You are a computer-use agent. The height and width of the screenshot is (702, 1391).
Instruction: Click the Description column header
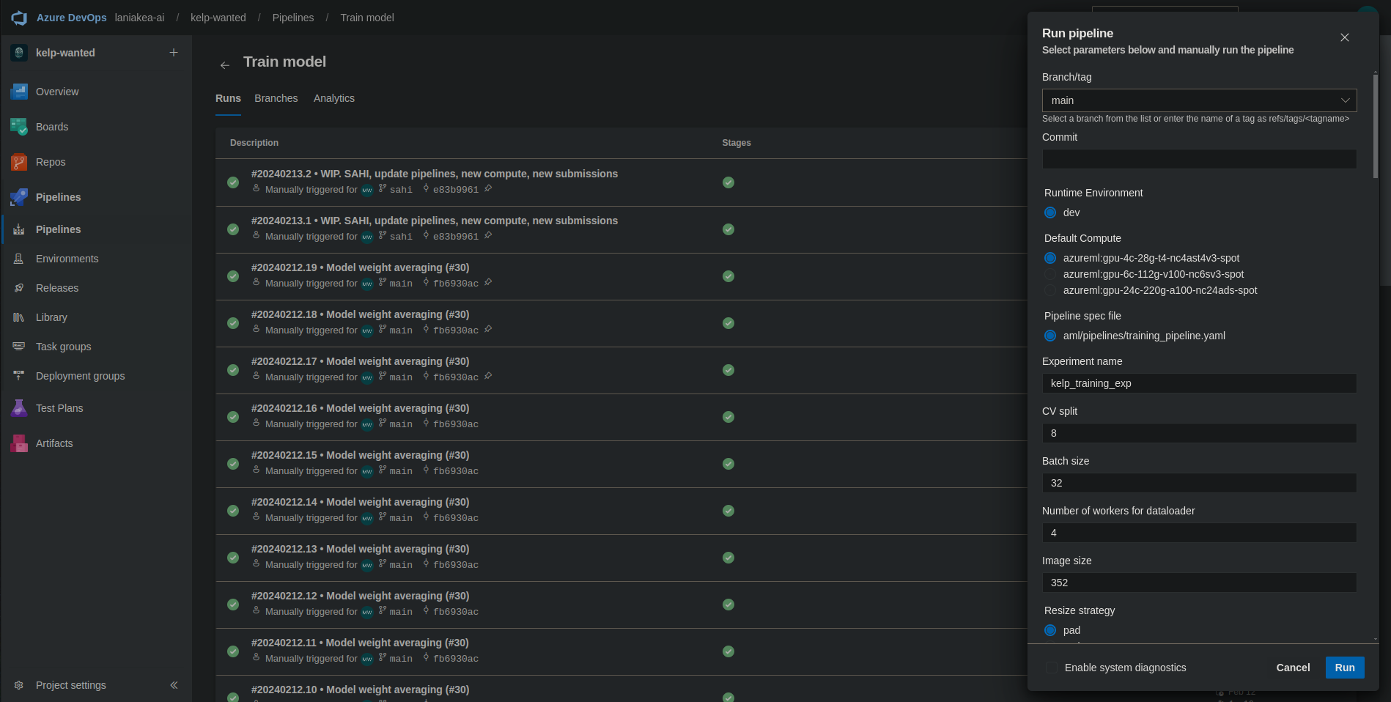pyautogui.click(x=254, y=143)
